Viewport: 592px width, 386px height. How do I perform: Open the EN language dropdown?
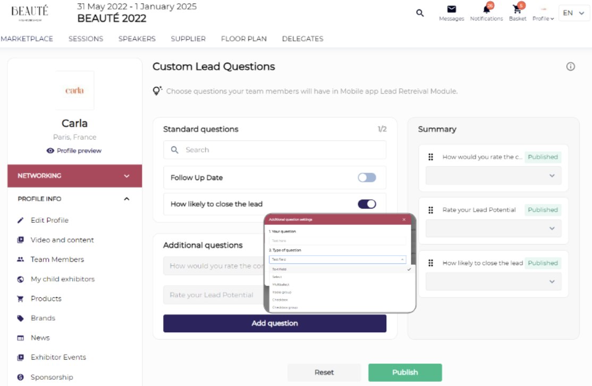click(x=574, y=13)
